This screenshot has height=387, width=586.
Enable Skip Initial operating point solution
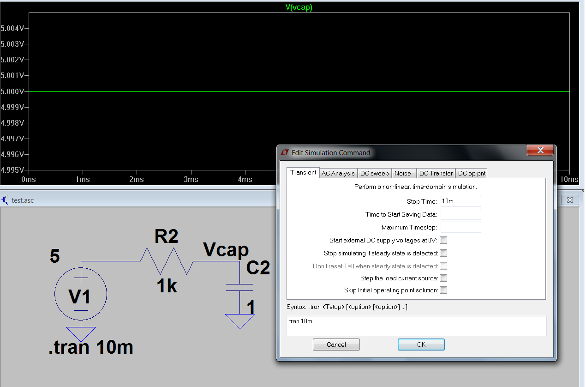pos(443,290)
